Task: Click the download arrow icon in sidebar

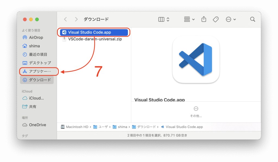Action: pyautogui.click(x=25, y=80)
